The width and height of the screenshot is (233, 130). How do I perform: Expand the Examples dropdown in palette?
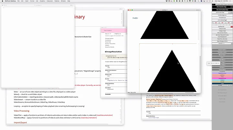pos(222,67)
